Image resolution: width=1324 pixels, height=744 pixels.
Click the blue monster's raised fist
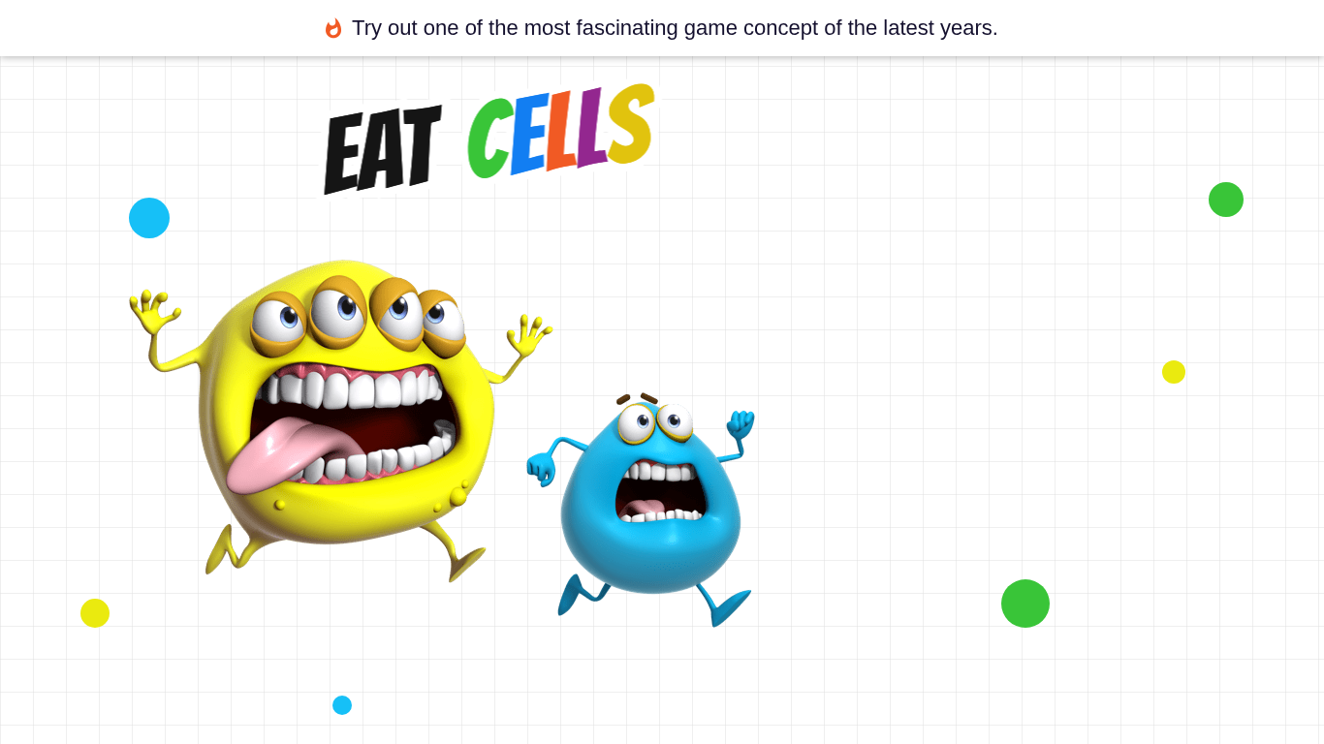coord(741,424)
